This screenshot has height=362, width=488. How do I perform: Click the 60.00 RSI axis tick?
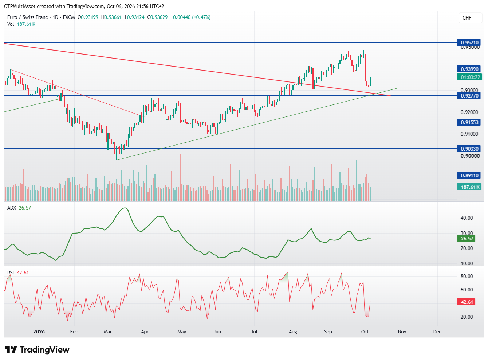pyautogui.click(x=467, y=290)
